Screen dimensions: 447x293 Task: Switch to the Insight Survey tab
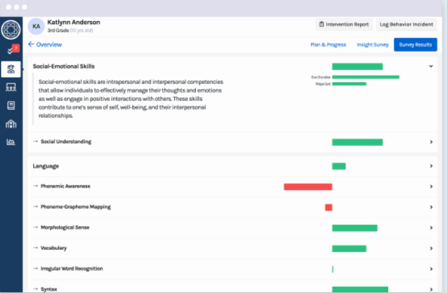372,45
